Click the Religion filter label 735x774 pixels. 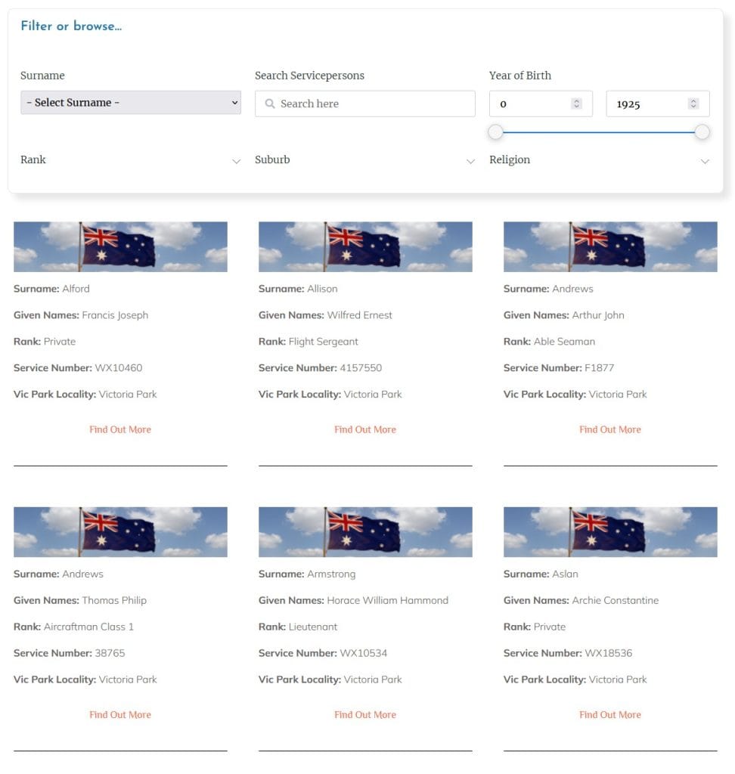(510, 160)
